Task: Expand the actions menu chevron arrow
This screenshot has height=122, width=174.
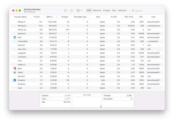Action: 82,11
